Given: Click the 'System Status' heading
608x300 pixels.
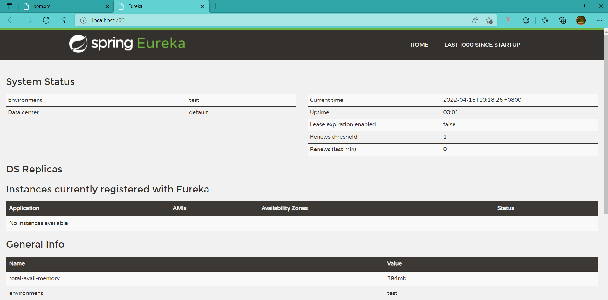Looking at the screenshot, I should (x=40, y=82).
